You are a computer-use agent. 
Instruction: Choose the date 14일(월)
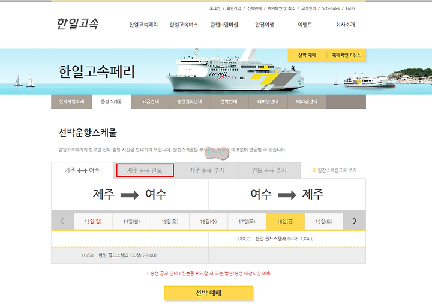(131, 222)
